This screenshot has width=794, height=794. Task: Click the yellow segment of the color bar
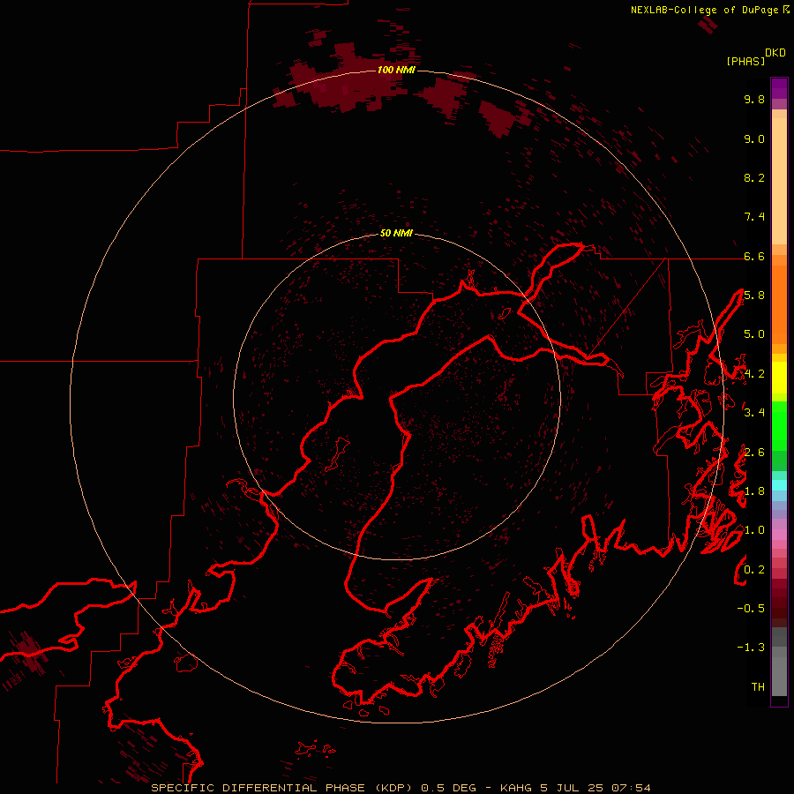(x=779, y=378)
